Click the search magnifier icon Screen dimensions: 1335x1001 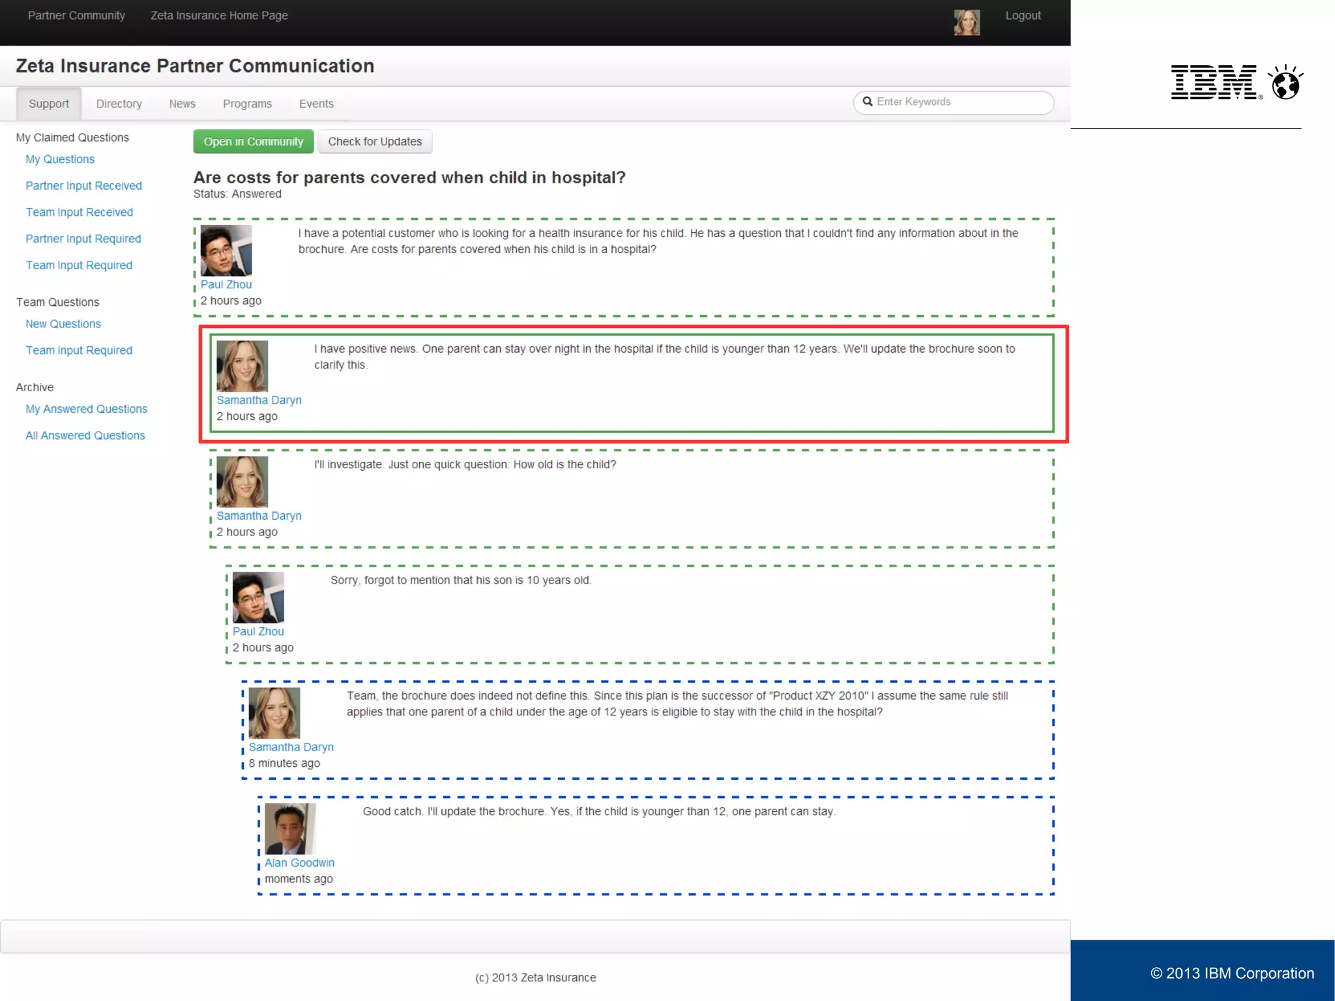(x=868, y=102)
